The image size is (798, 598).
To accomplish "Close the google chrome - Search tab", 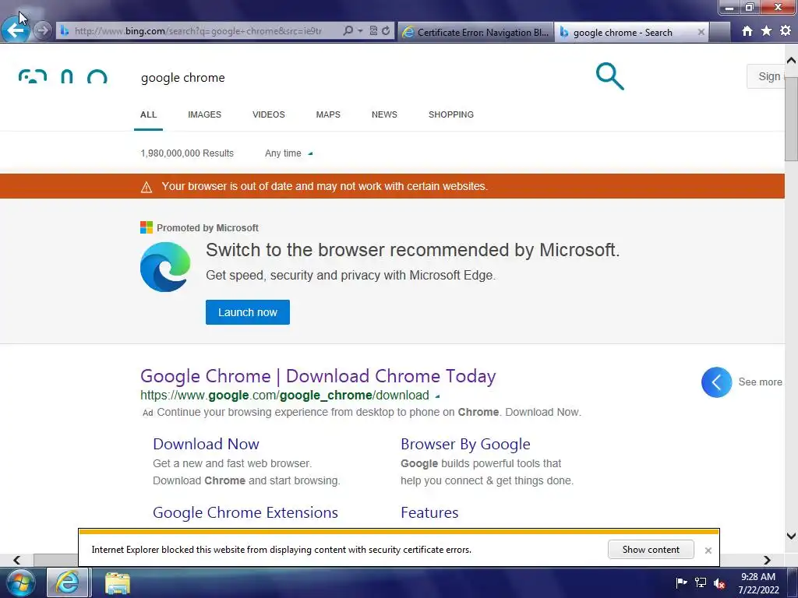I will (701, 32).
